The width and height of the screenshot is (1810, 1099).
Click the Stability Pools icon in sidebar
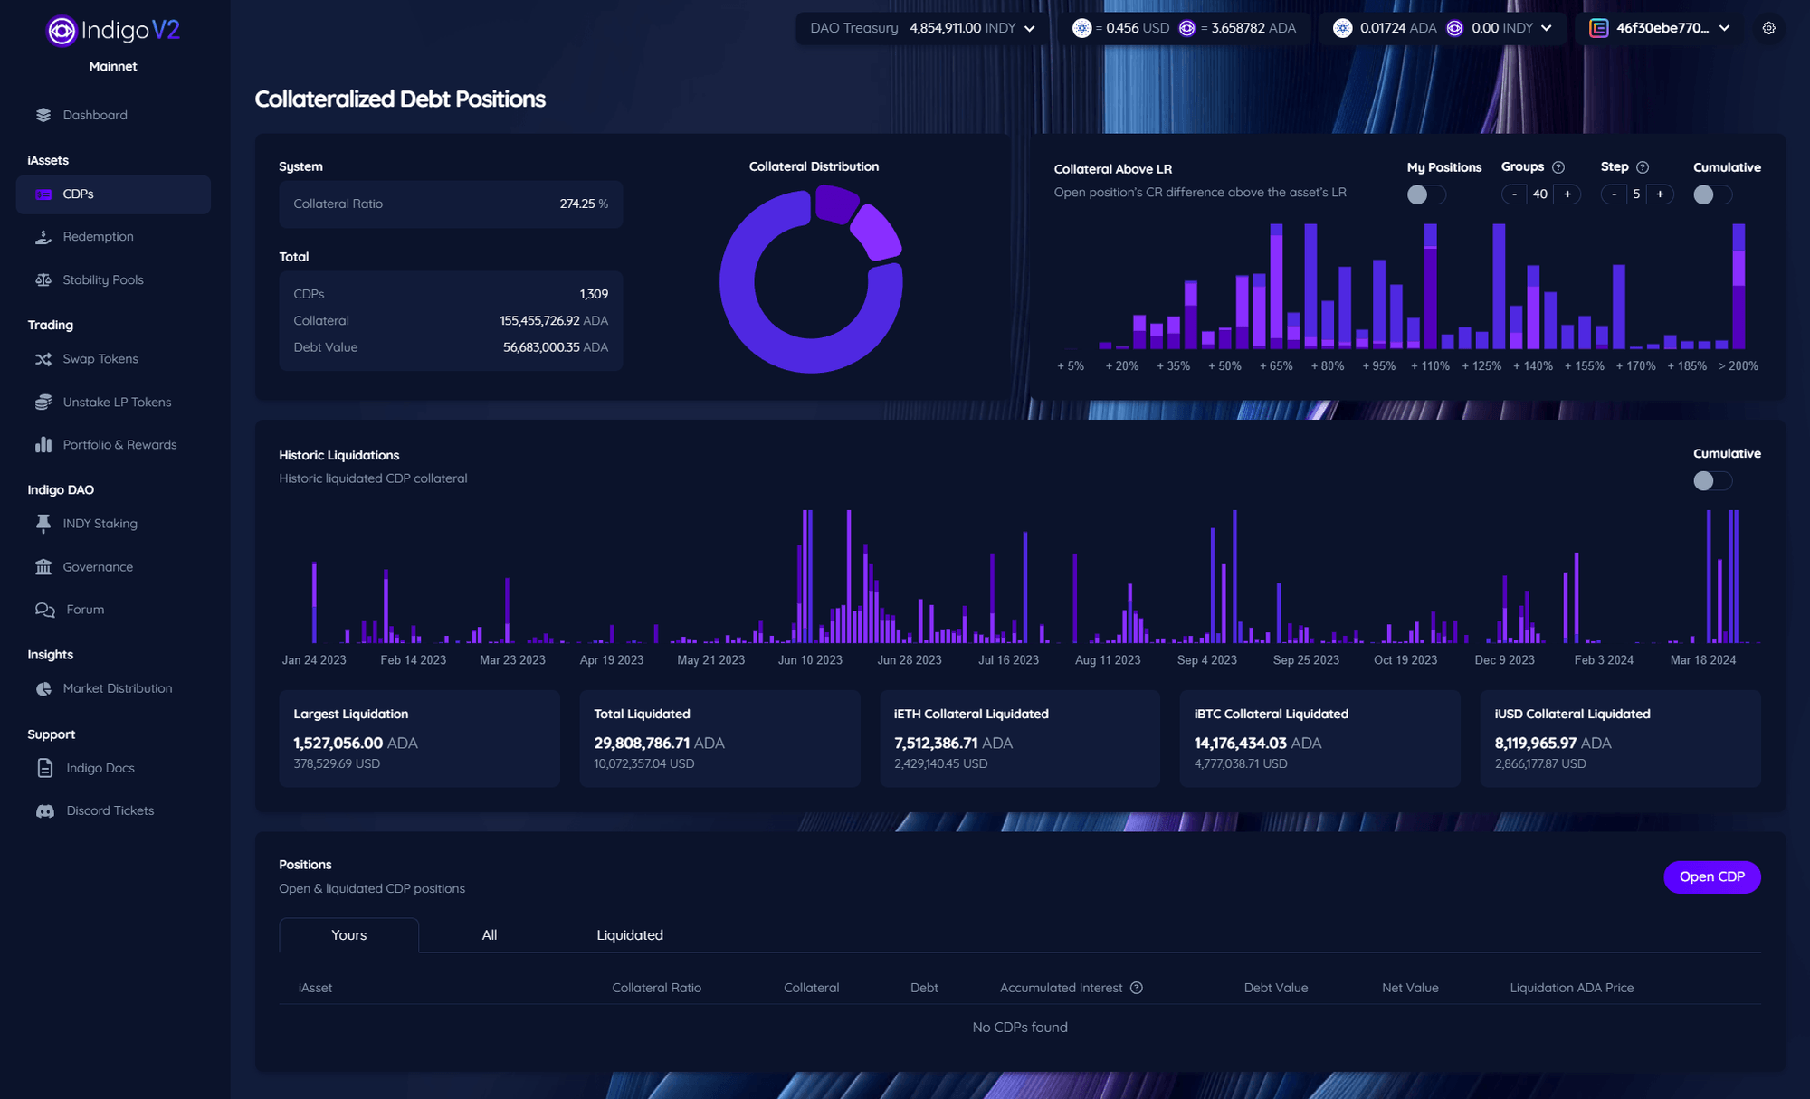44,279
